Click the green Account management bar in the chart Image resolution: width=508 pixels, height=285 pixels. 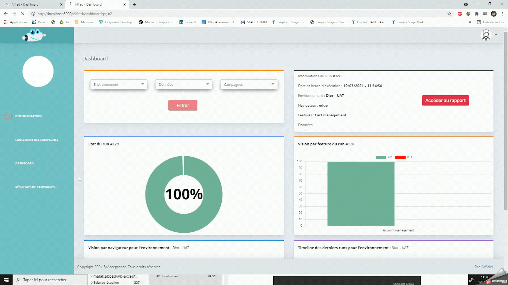[361, 194]
